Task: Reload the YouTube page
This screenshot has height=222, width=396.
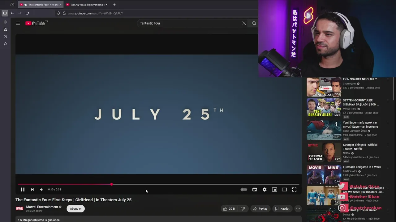Action: tap(27, 13)
